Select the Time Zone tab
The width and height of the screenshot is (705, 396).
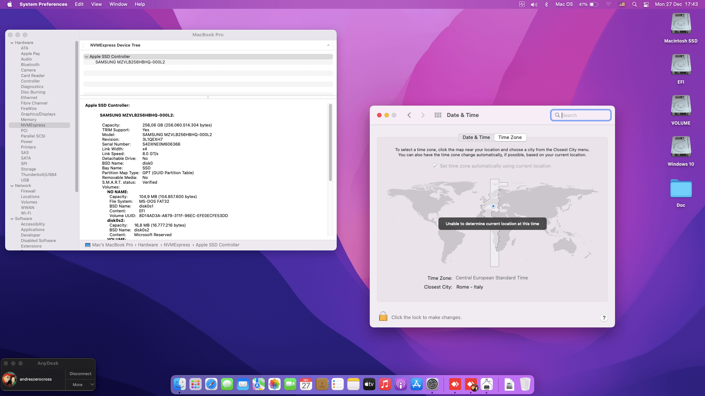pyautogui.click(x=510, y=137)
